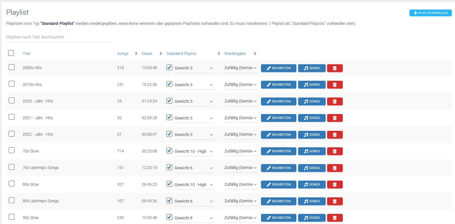Open Songs for 2010s Hits playlist
Screen dimensions: 455x224
[312, 85]
